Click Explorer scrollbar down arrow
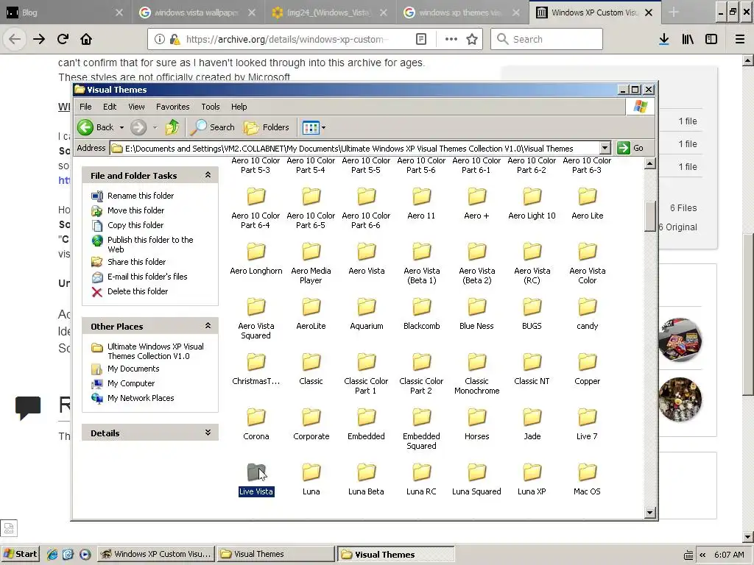754x565 pixels. tap(649, 513)
